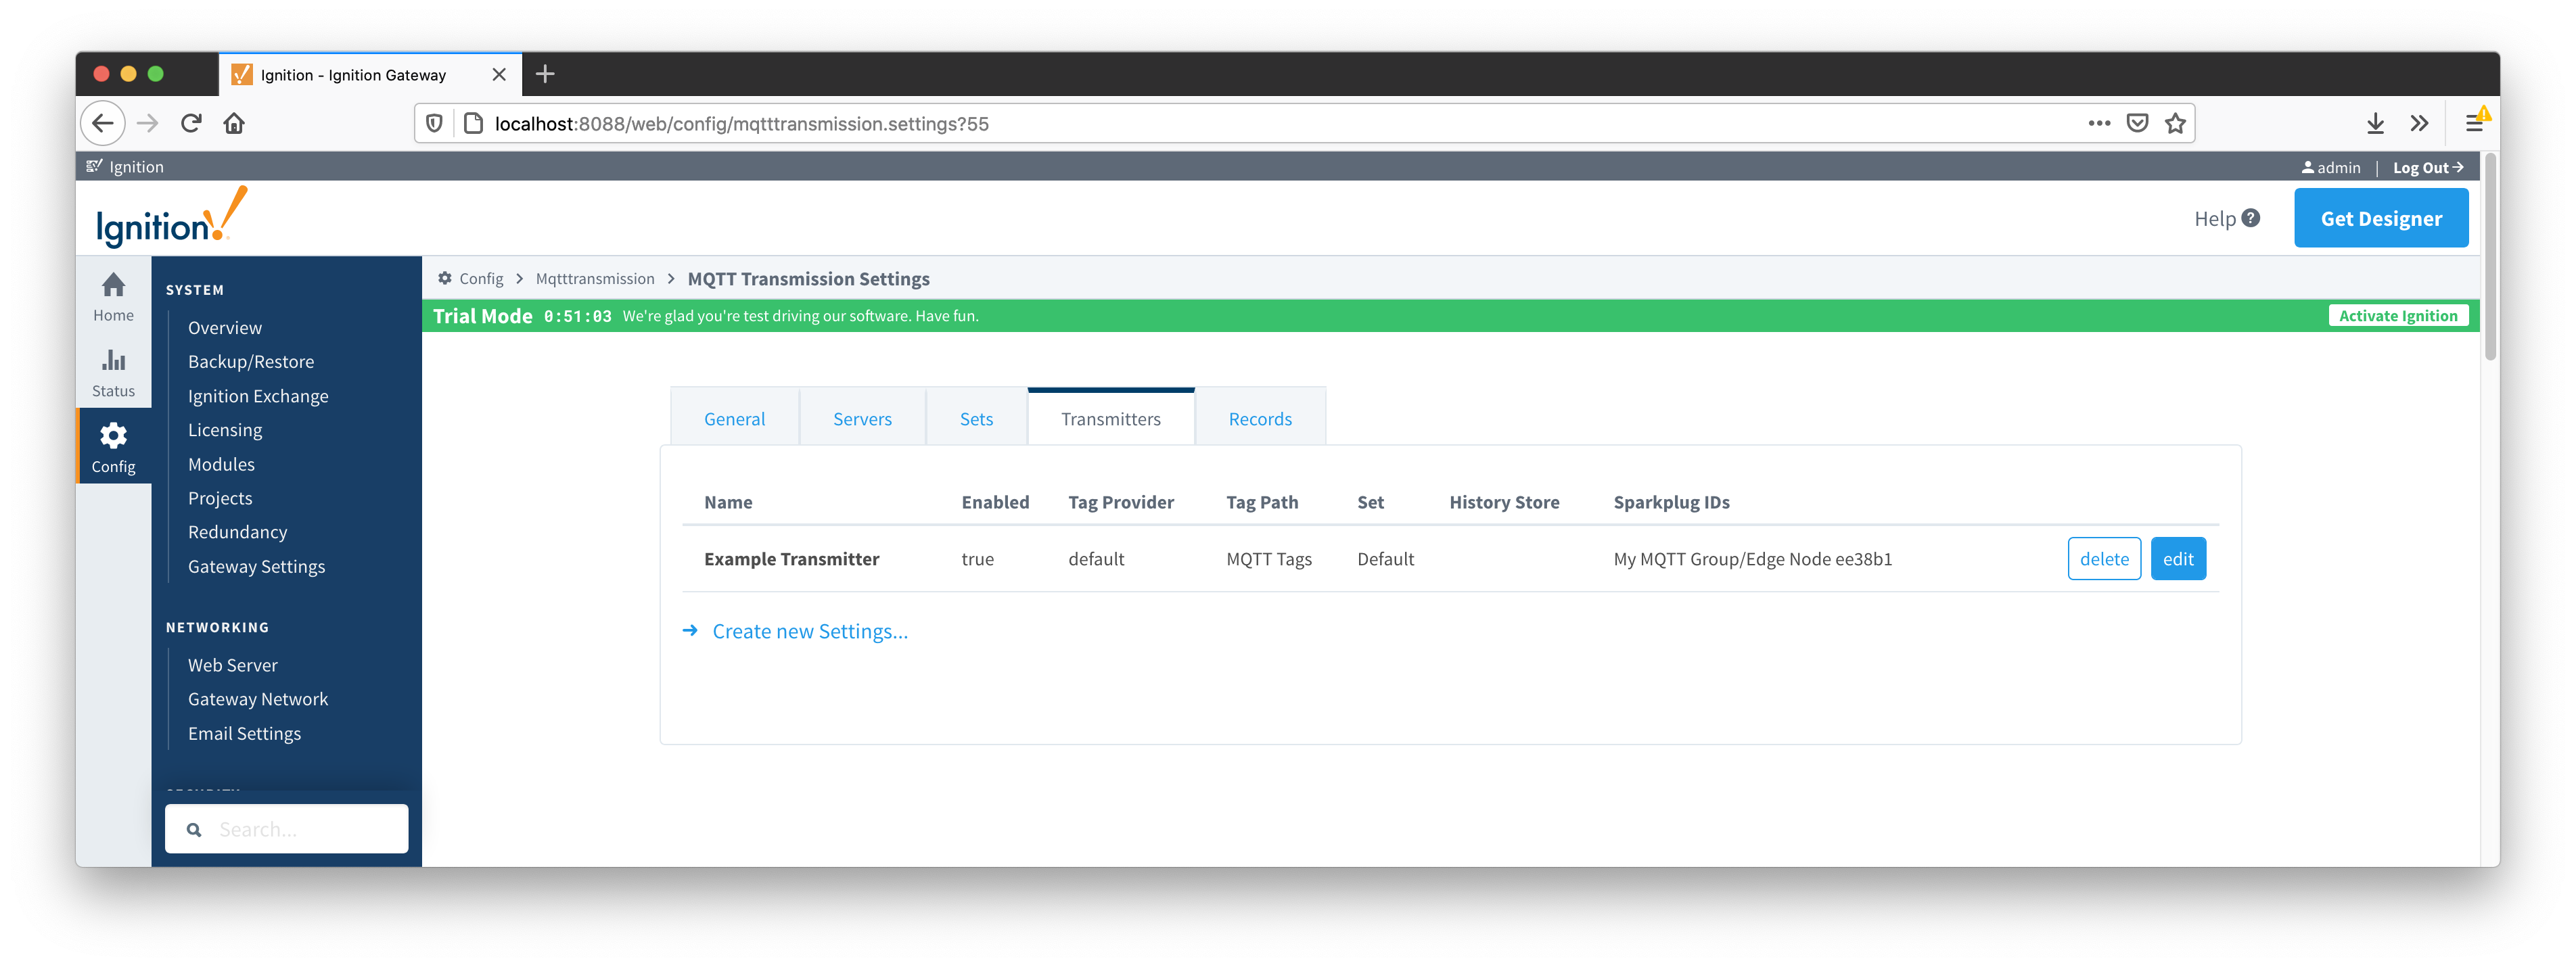Screen dimensions: 2576x967
Task: Click Config breadcrumb link
Action: 481,278
